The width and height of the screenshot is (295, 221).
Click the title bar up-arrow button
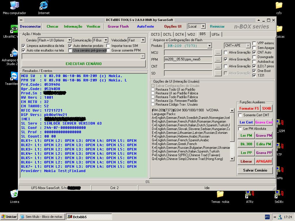259,20
